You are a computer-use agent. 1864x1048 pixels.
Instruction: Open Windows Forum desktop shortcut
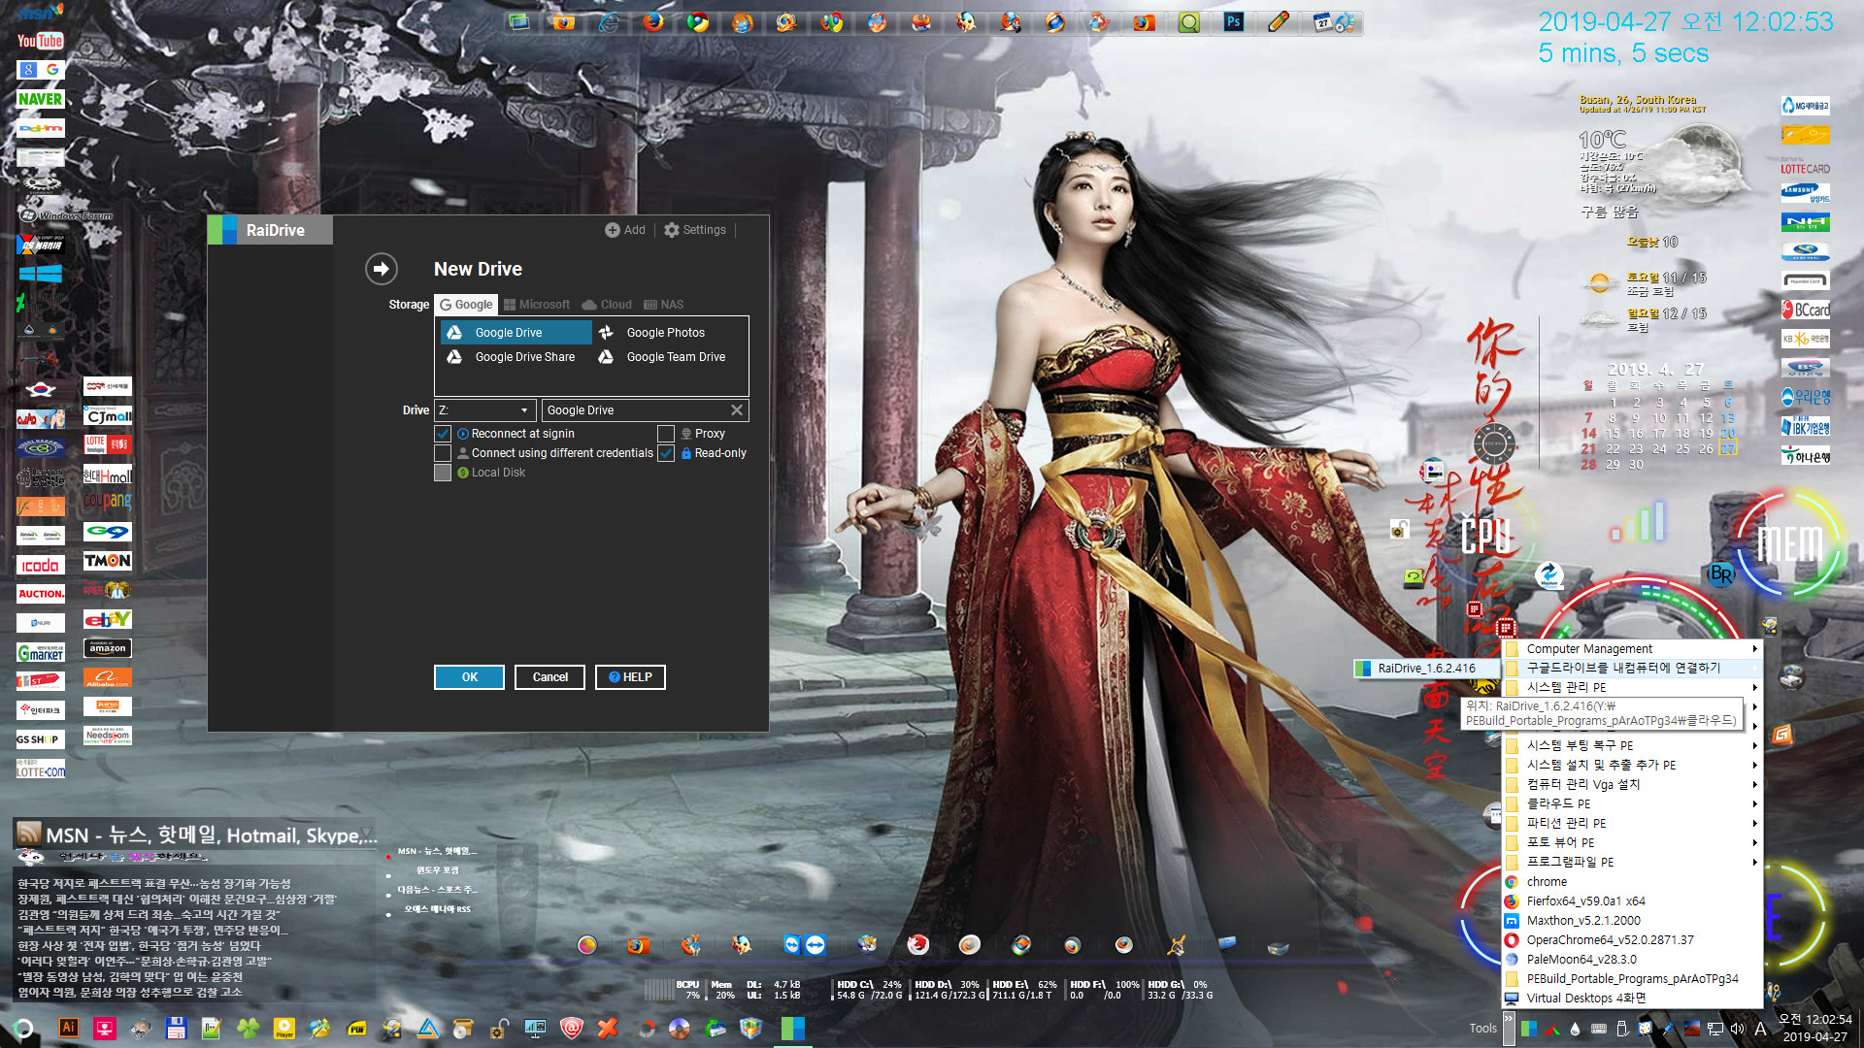pos(66,215)
